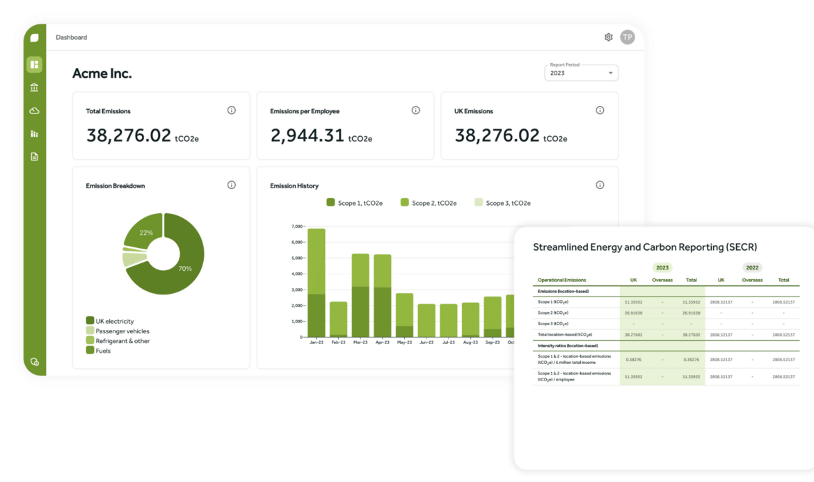Click Scope 3 (tCO2e) row label

553,324
